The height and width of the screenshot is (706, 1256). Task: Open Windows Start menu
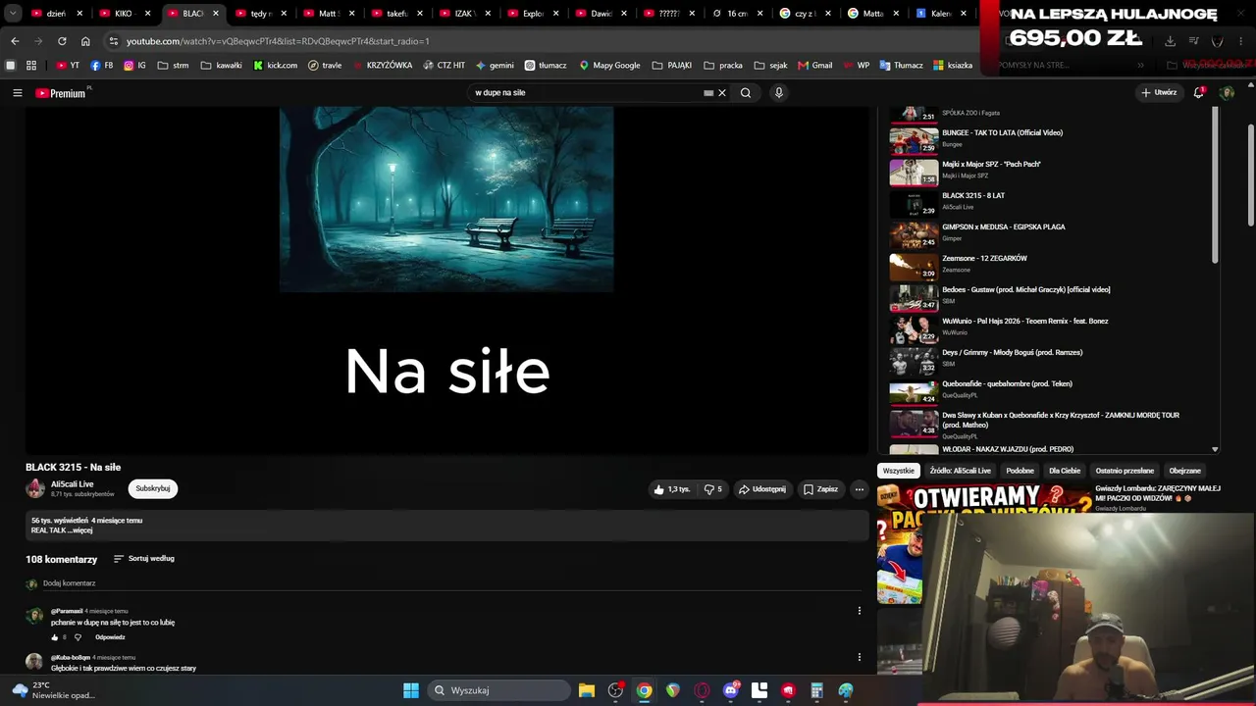click(x=411, y=690)
